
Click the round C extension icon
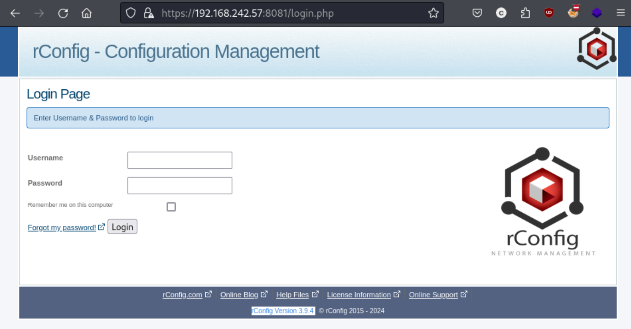[x=501, y=13]
